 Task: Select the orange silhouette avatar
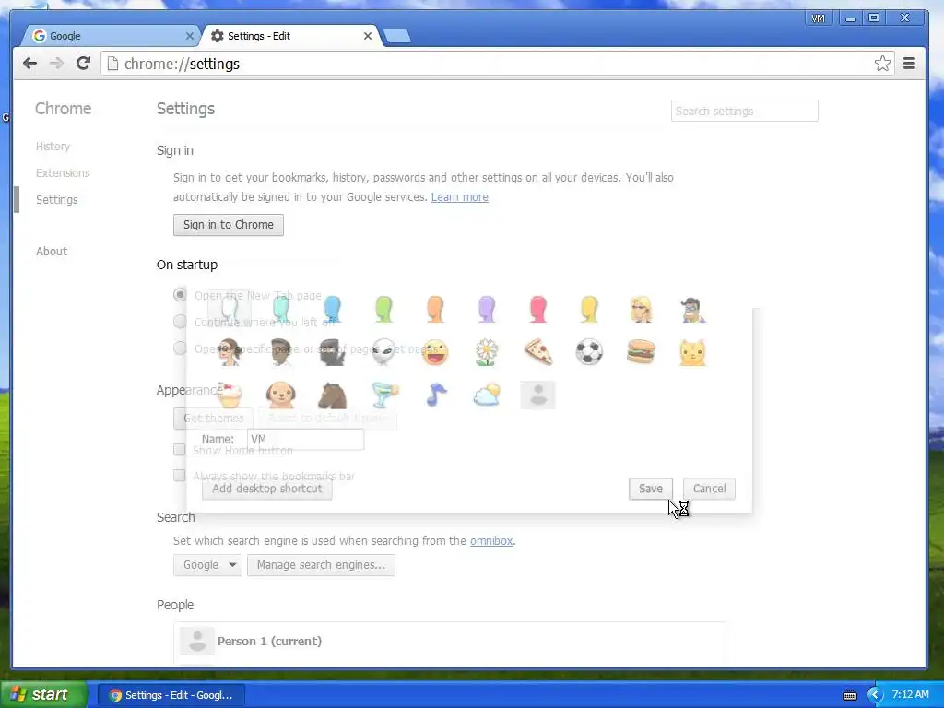(x=435, y=310)
